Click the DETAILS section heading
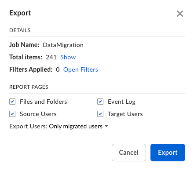This screenshot has width=194, height=171. coord(20,30)
